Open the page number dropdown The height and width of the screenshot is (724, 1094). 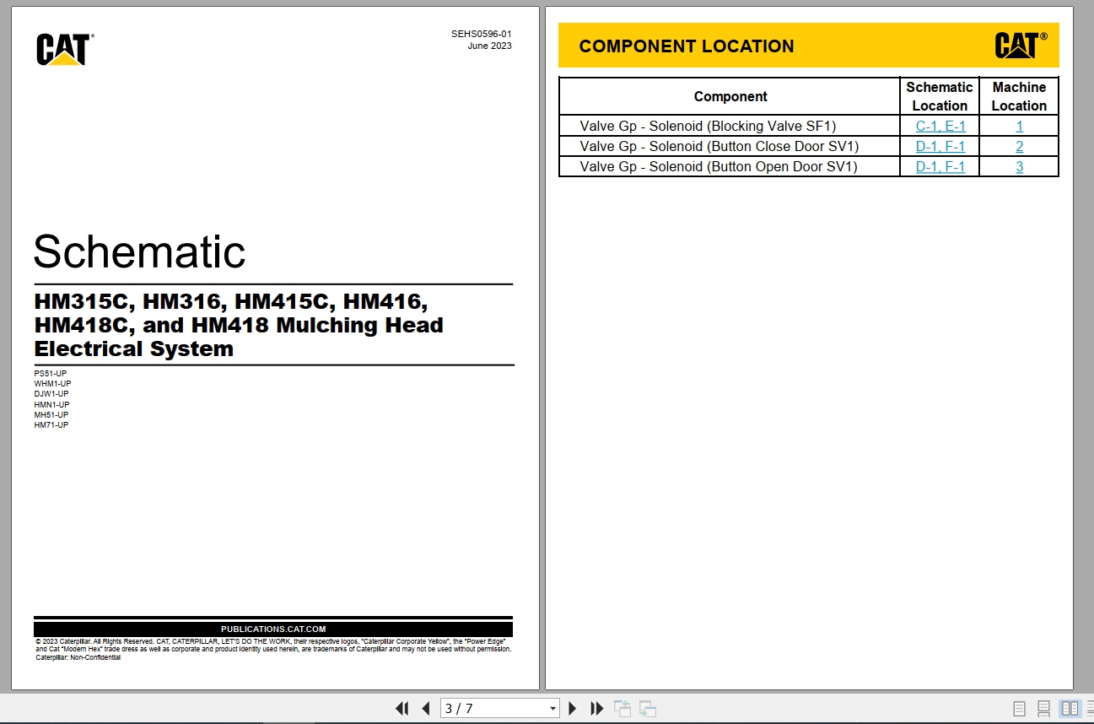click(552, 709)
